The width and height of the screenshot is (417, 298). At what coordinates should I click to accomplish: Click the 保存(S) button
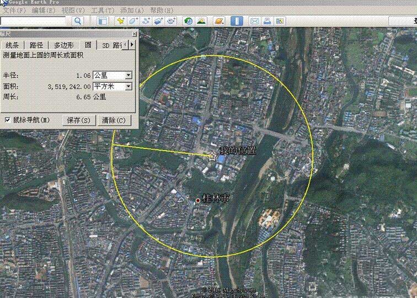[x=79, y=120]
